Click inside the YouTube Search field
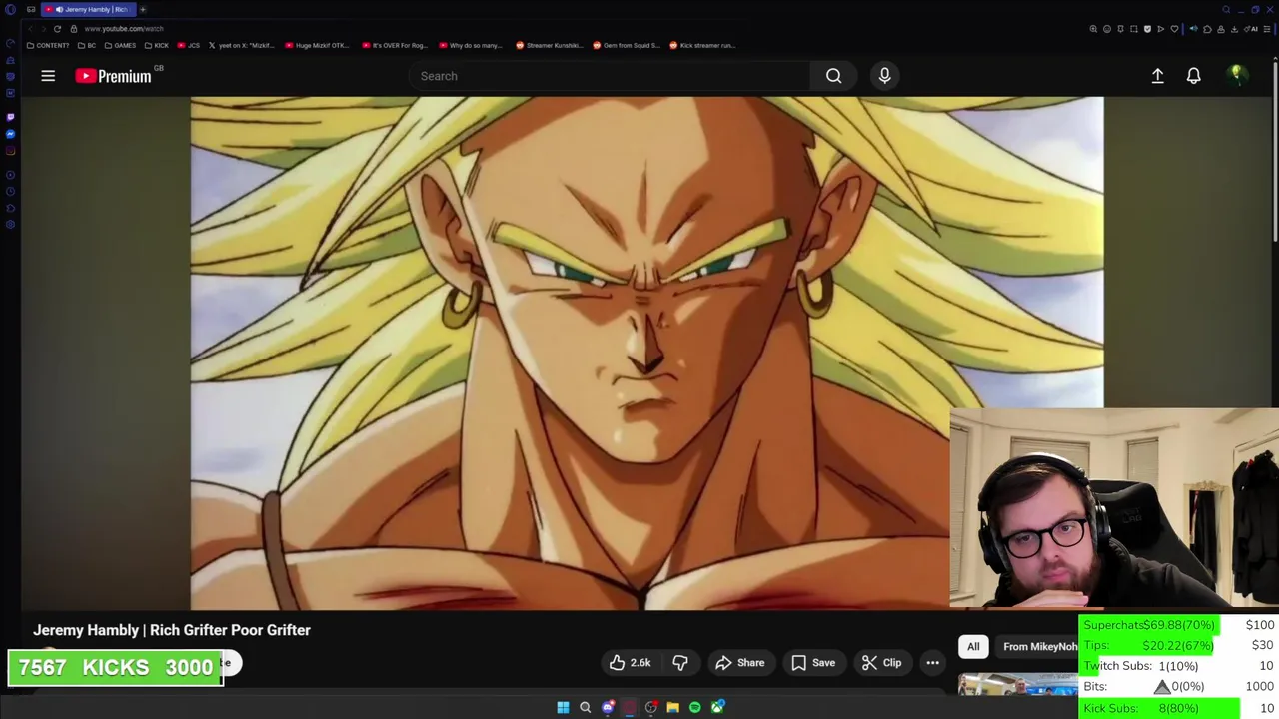The height and width of the screenshot is (719, 1279). (610, 76)
